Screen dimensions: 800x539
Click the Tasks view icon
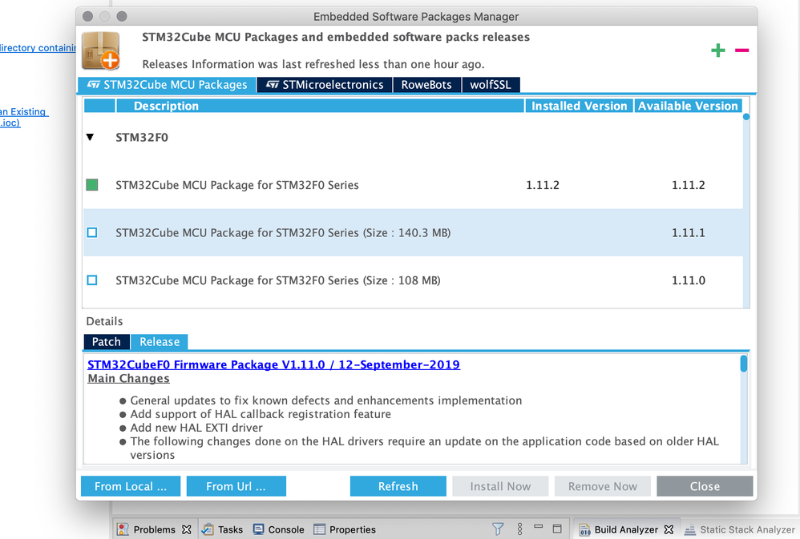coord(208,529)
